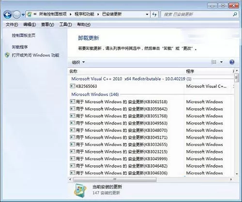Open the 组织 dropdown menu

[x=78, y=62]
